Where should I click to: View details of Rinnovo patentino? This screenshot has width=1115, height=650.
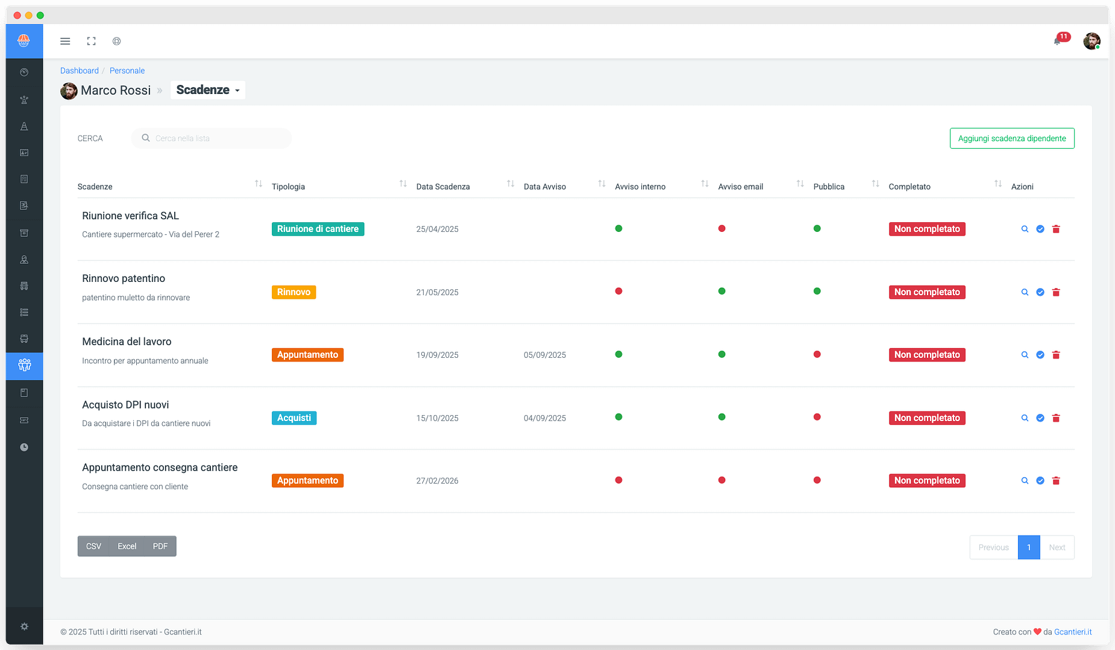pos(1025,292)
